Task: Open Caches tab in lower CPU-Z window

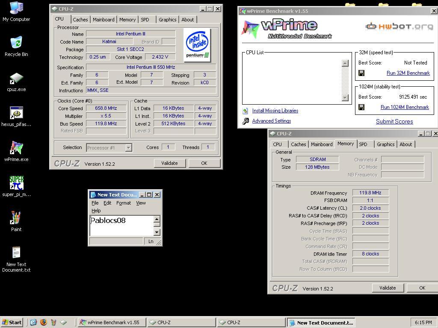Action: coord(298,144)
